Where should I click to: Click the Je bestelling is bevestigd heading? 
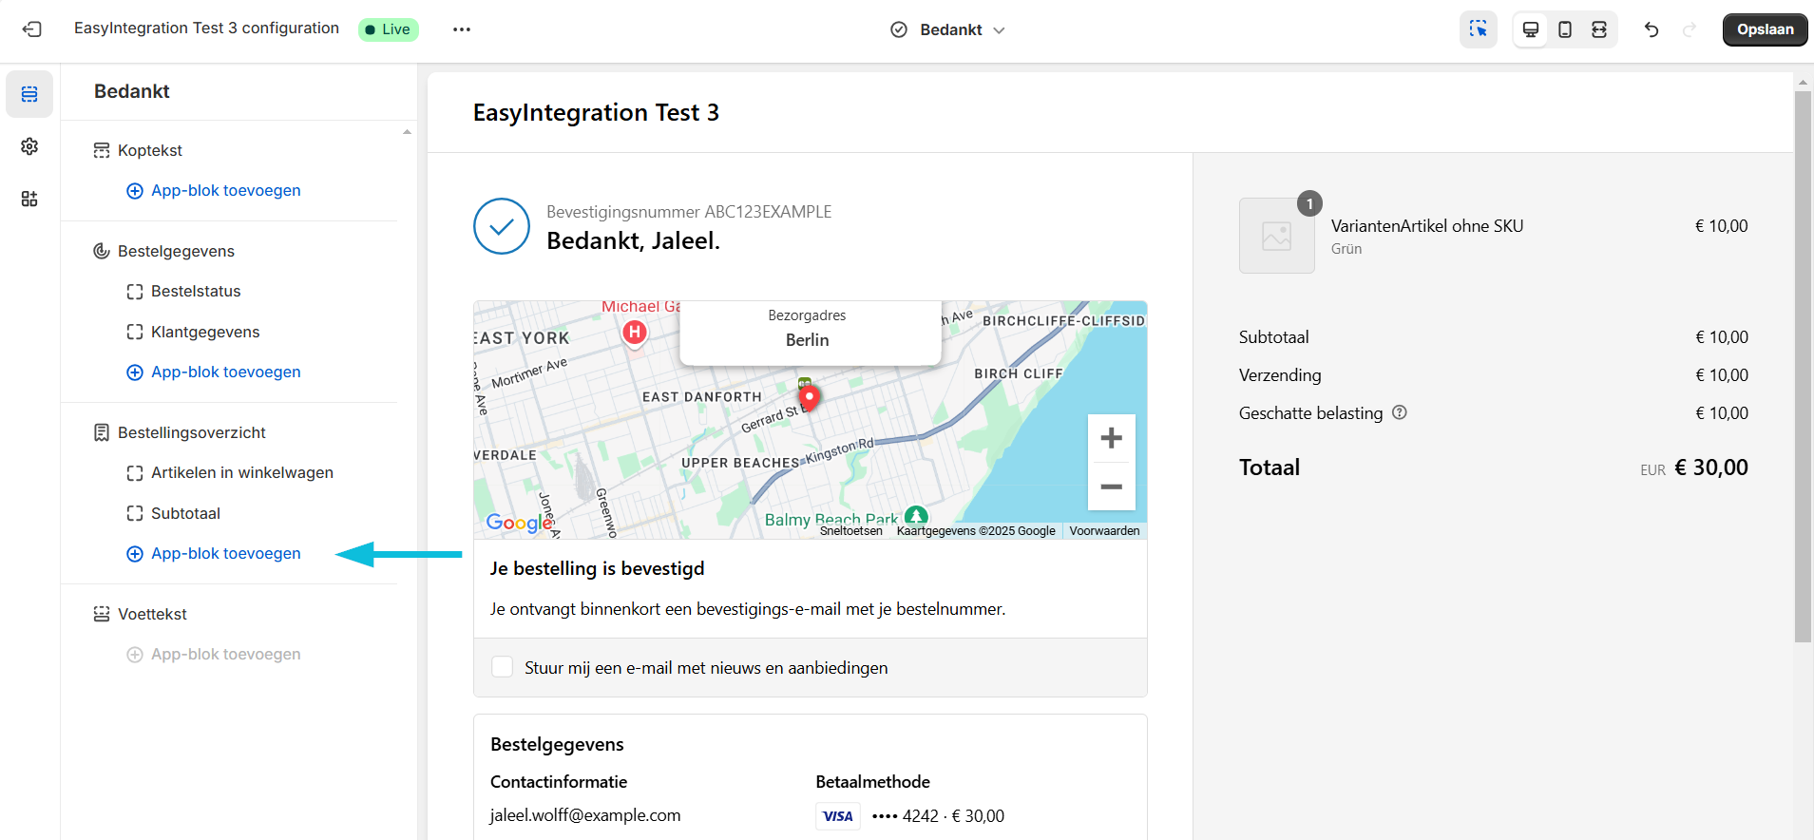click(597, 568)
